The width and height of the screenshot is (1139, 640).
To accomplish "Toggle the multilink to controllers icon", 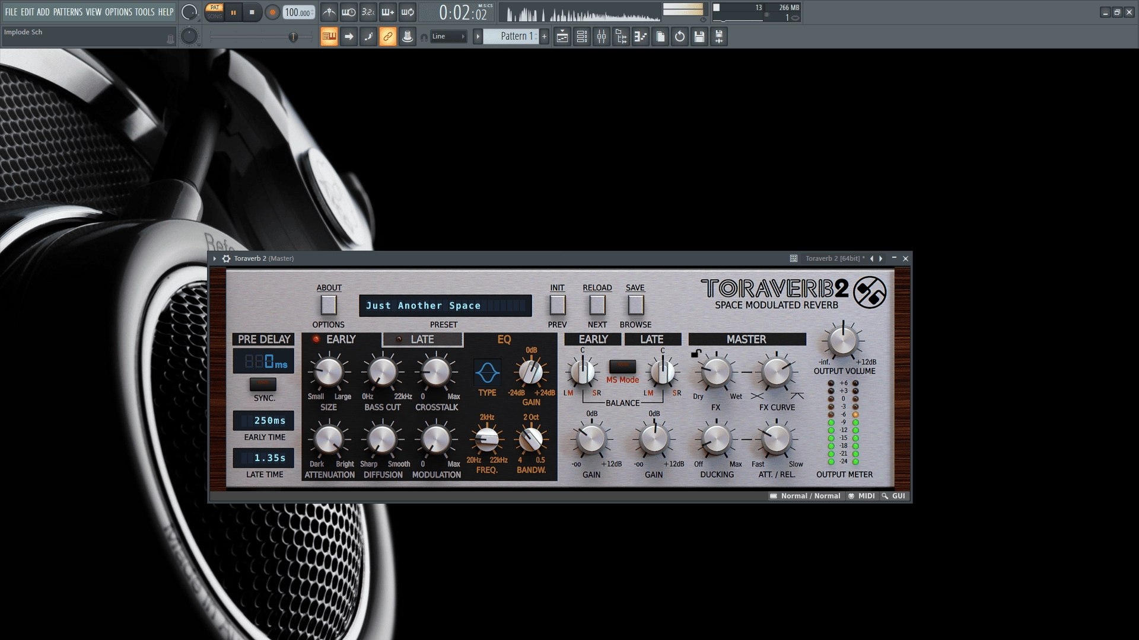I will (x=388, y=37).
